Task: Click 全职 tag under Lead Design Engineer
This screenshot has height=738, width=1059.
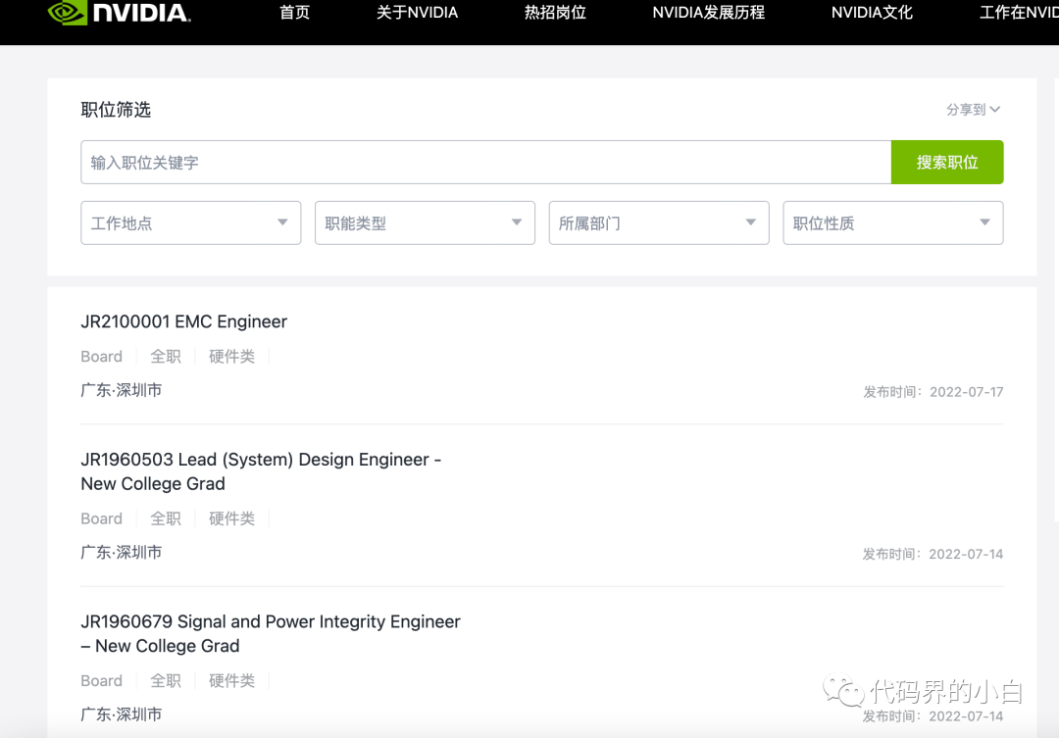Action: 166,518
